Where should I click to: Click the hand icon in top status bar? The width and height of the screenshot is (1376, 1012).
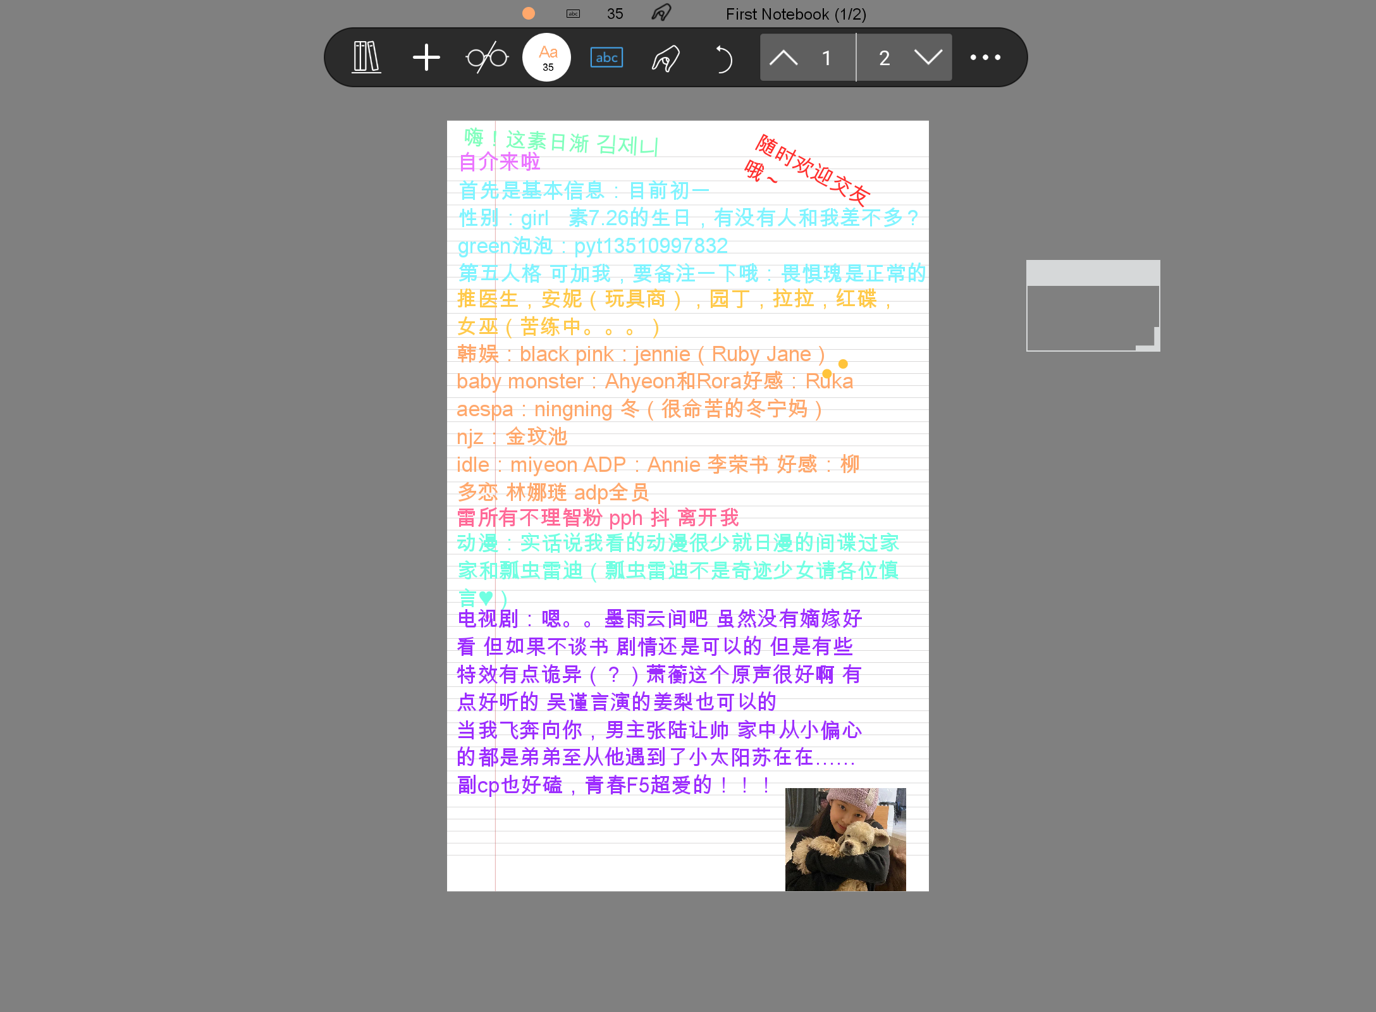pyautogui.click(x=661, y=13)
